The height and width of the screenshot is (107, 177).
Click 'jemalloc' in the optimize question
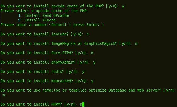[51, 90]
